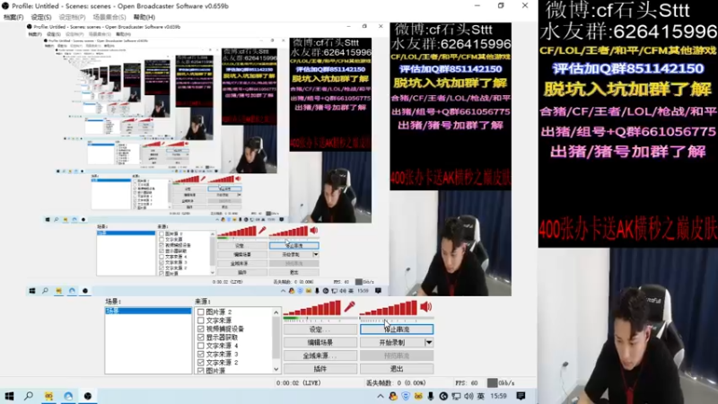Image resolution: width=718 pixels, height=404 pixels.
Task: Click the round black tray icon before network
Action: (443, 396)
